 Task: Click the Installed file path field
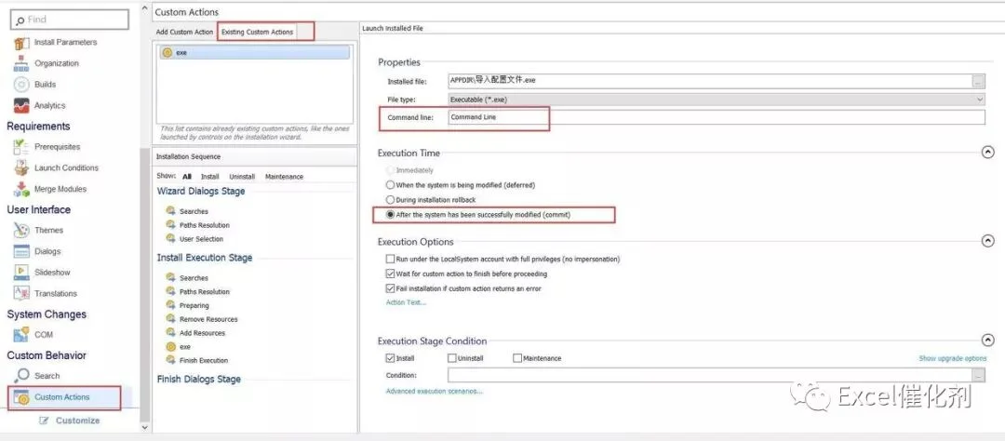pyautogui.click(x=709, y=81)
